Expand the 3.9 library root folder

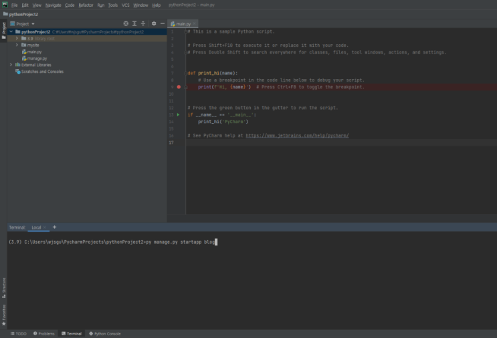click(17, 38)
